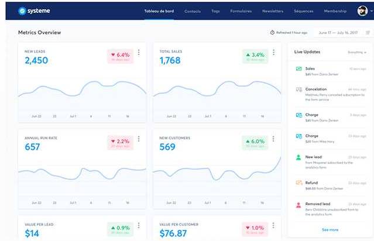Click the refreshed clock icon
Image resolution: width=374 pixels, height=241 pixels.
(x=272, y=32)
